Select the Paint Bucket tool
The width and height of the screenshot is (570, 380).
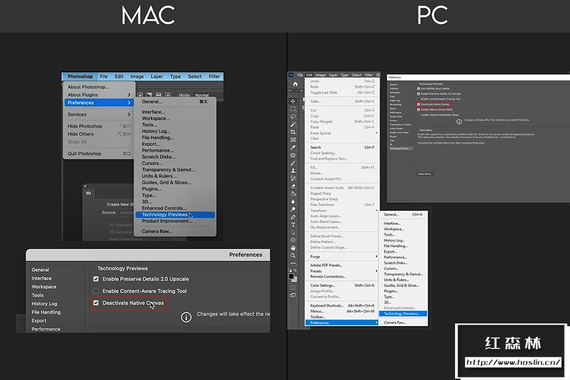pos(293,194)
